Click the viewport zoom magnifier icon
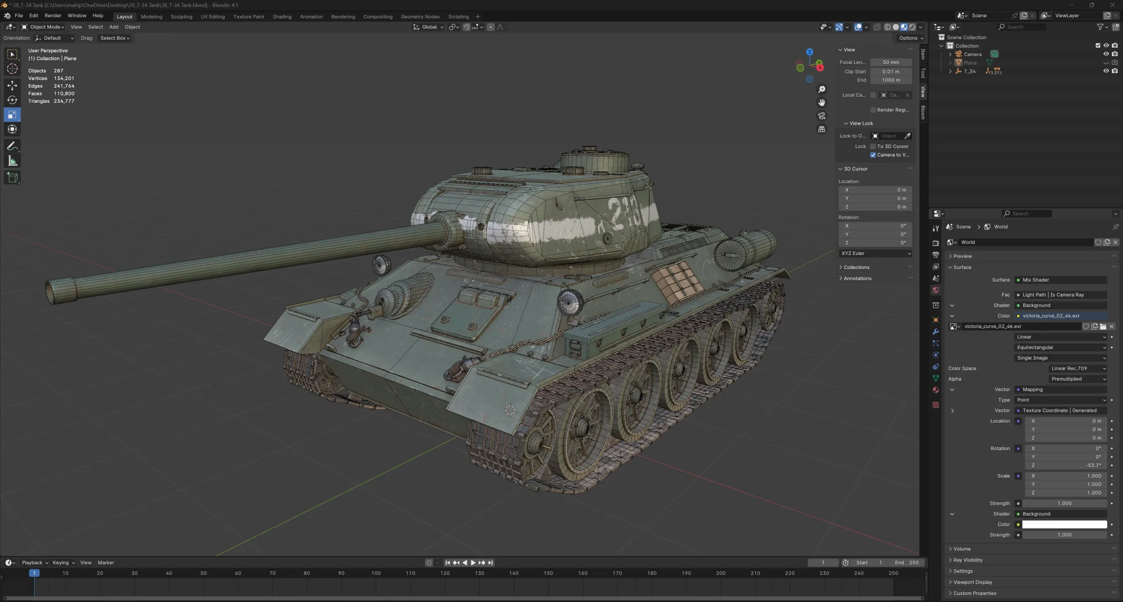The width and height of the screenshot is (1123, 602). 822,89
